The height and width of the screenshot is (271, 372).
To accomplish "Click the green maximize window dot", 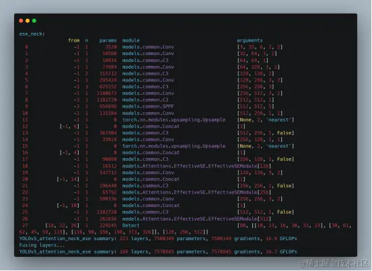I will pos(34,21).
